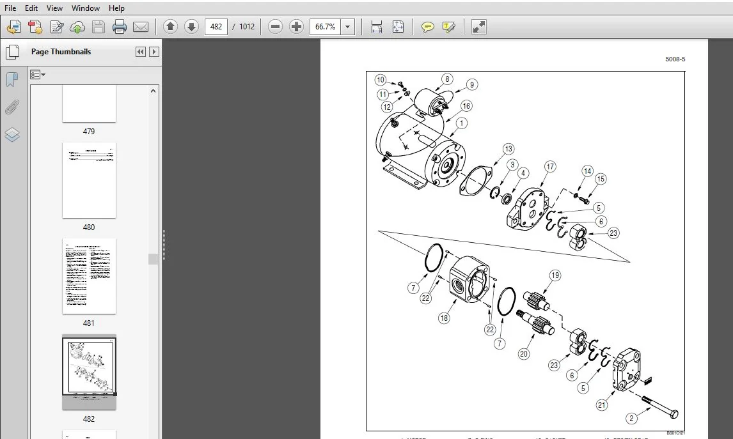Open the Bookmarks panel icon
Screen dimensions: 733x439
click(x=12, y=79)
